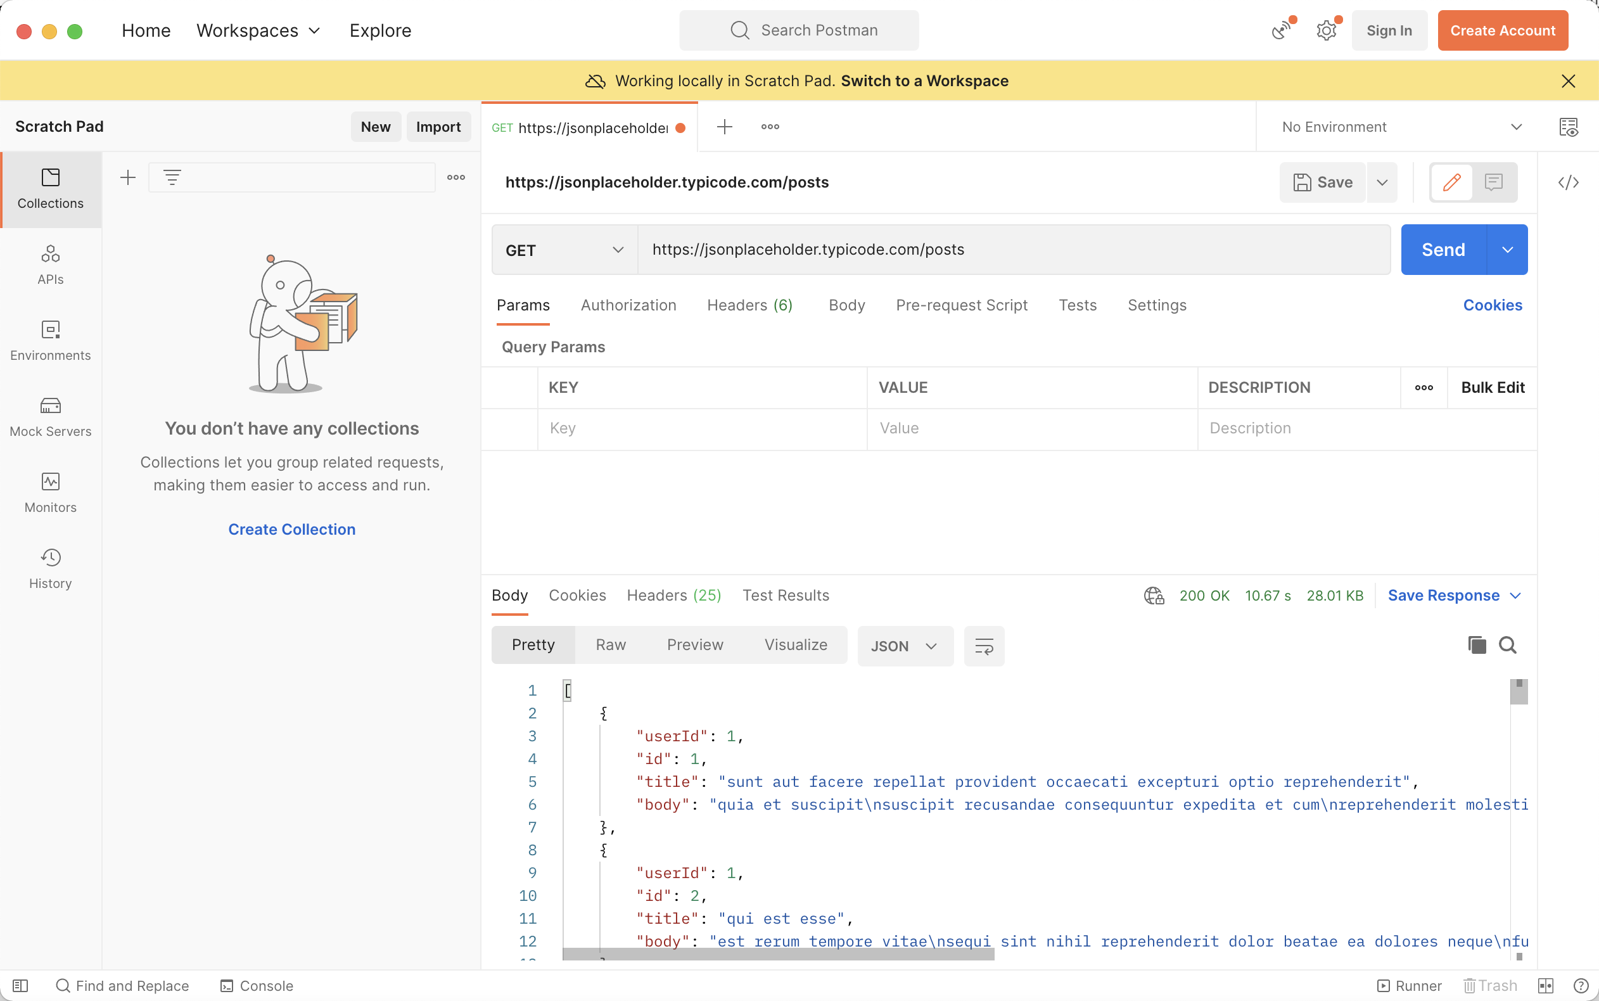This screenshot has width=1599, height=1001.
Task: Open the settings gear icon
Action: 1326,30
